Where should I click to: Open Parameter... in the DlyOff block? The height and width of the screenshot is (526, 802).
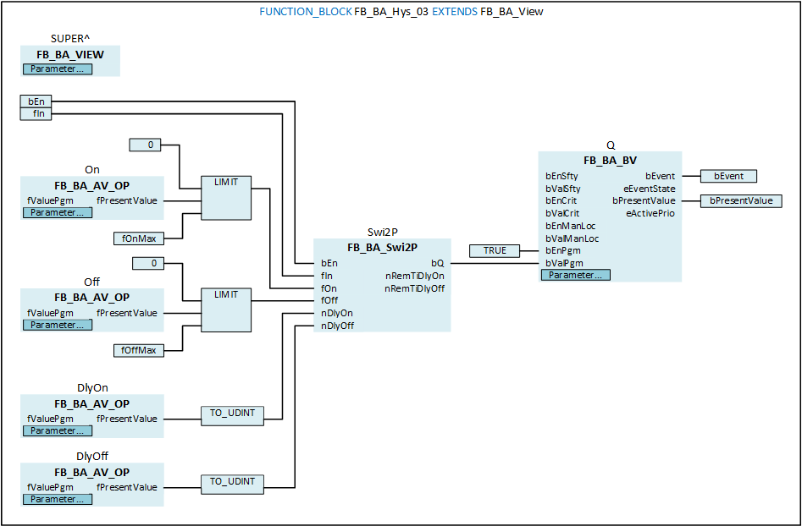[x=58, y=499]
